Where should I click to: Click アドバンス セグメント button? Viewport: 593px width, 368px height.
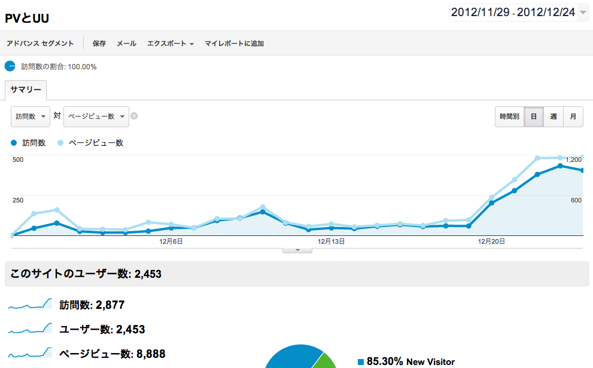click(40, 44)
